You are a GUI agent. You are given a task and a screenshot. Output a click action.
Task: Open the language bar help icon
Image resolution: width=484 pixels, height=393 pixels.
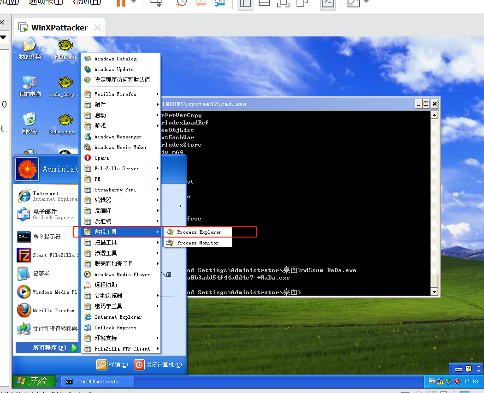(x=469, y=369)
